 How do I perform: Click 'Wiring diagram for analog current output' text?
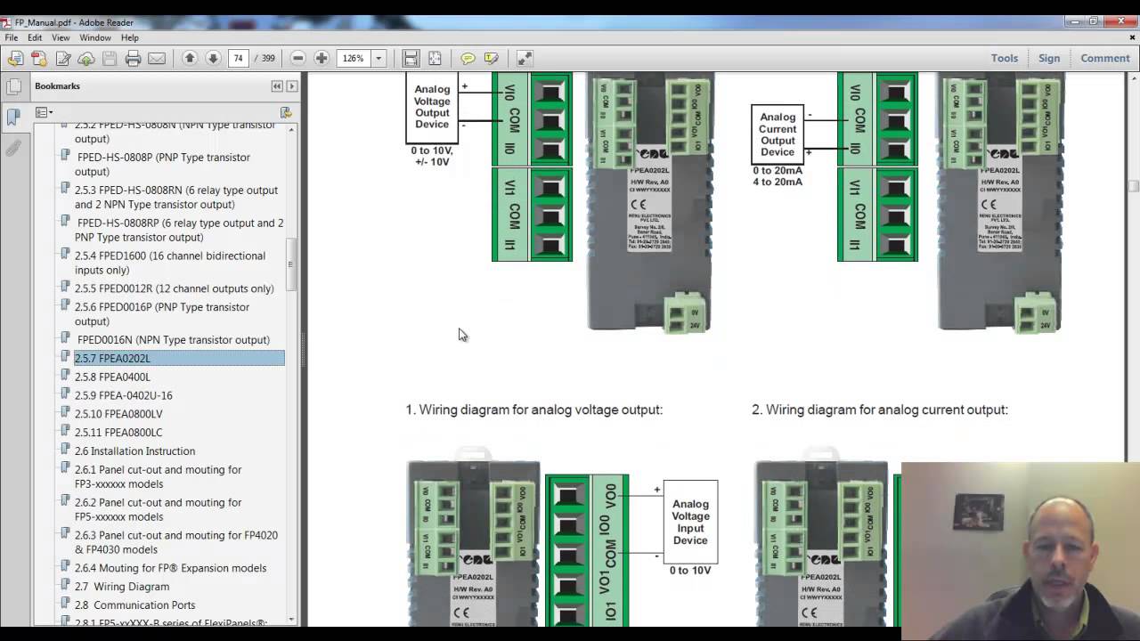click(887, 410)
